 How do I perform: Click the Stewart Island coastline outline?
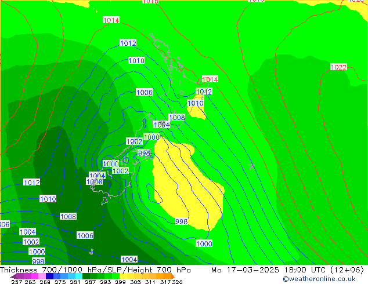(x=104, y=201)
